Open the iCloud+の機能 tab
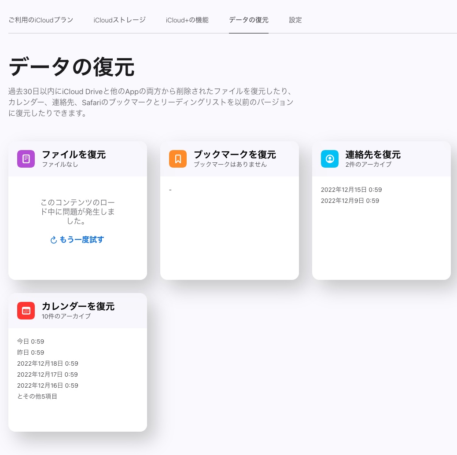This screenshot has height=455, width=457. point(187,20)
